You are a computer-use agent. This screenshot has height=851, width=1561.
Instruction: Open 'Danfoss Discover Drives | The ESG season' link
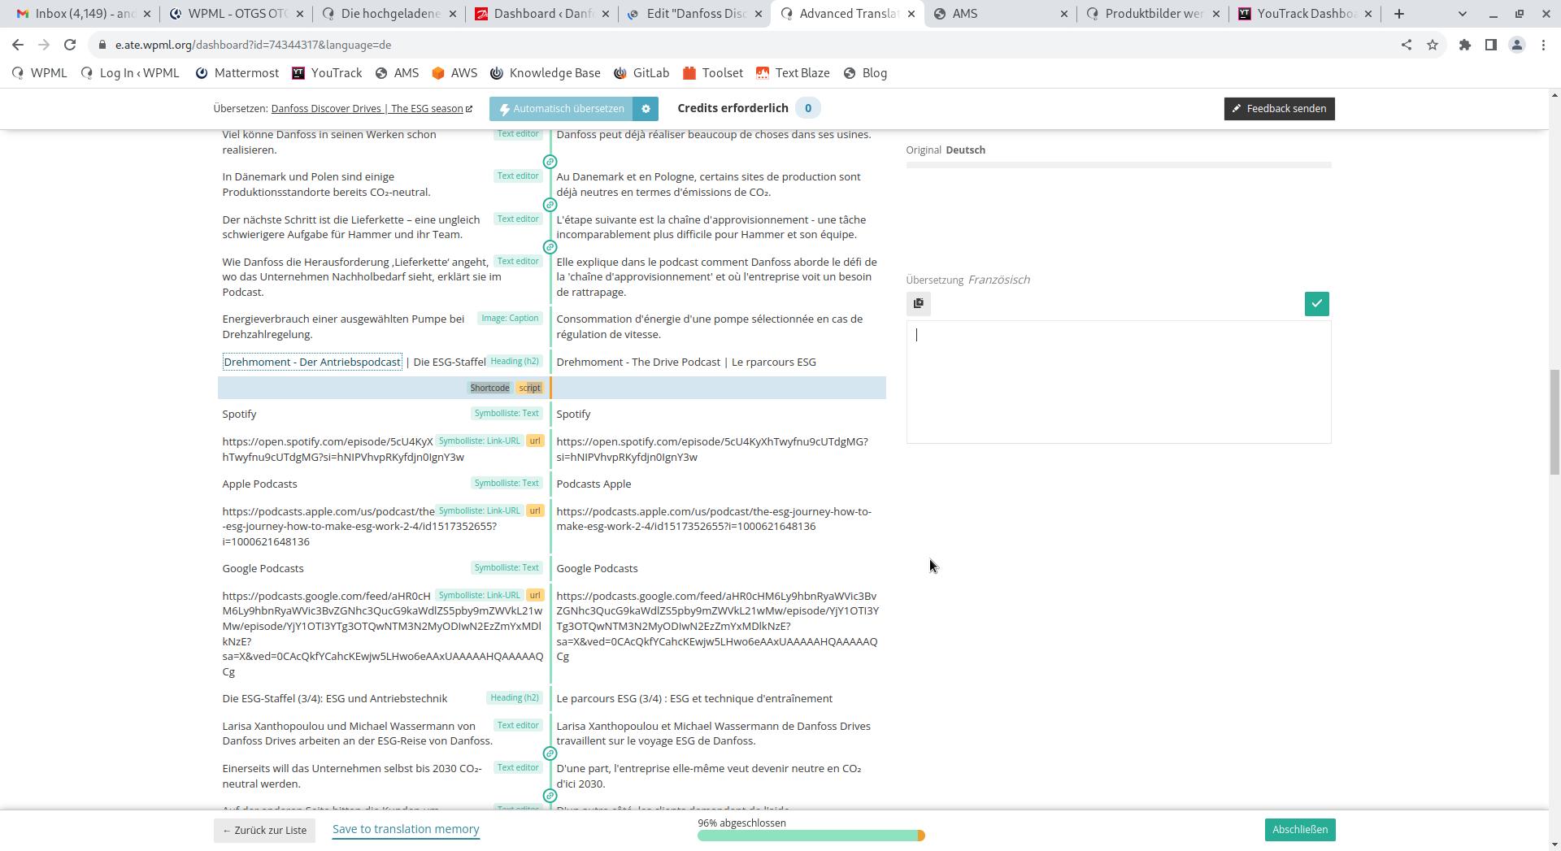(371, 108)
